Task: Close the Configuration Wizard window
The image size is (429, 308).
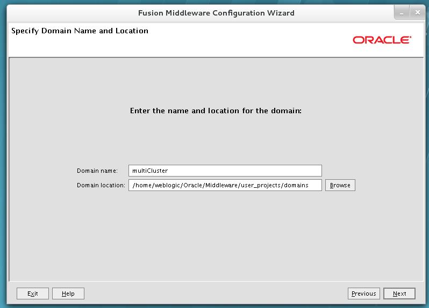Action: [x=418, y=12]
